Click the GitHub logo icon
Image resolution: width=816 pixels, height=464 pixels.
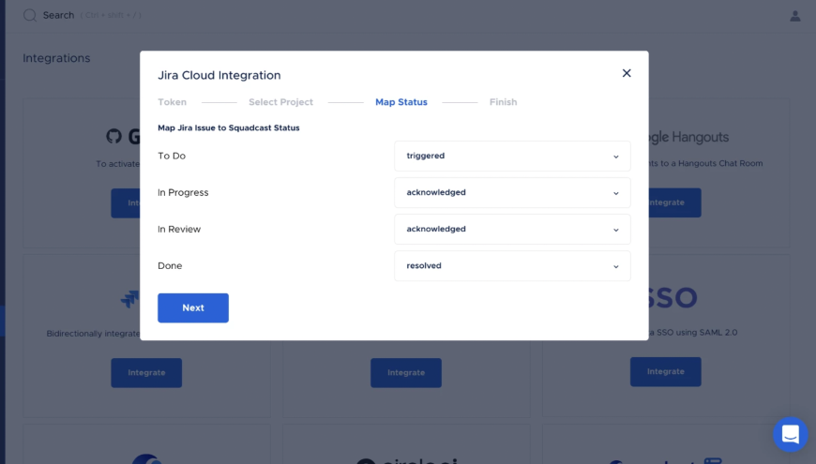tap(114, 137)
